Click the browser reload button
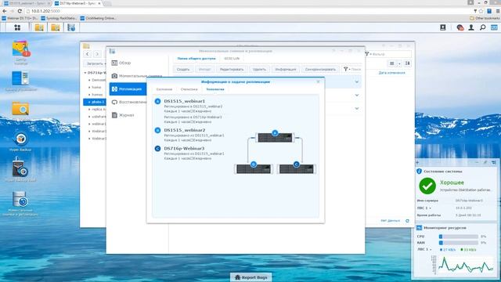Screen dimensions: 501x282 (x=20, y=11)
